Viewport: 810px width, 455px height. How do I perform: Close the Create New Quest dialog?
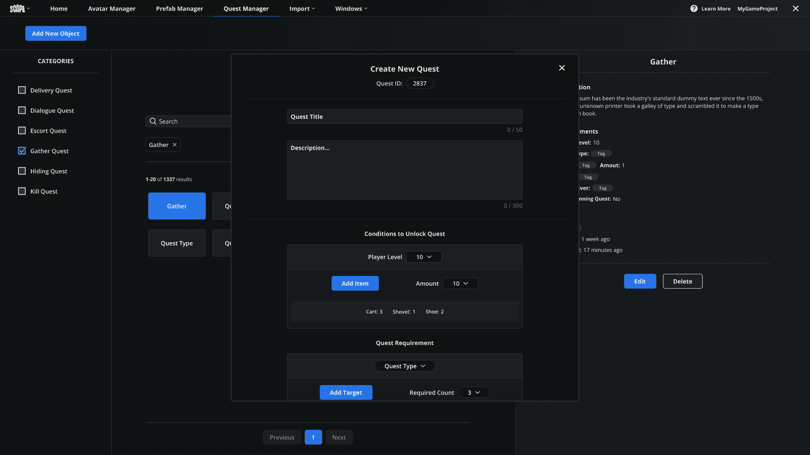point(562,68)
